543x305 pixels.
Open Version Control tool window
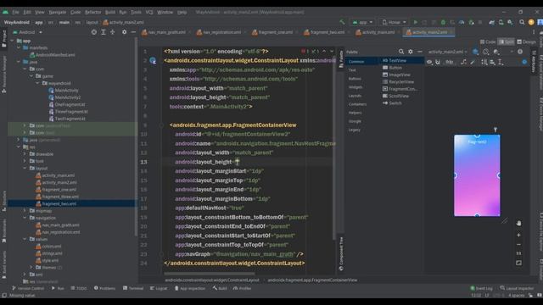[28, 288]
